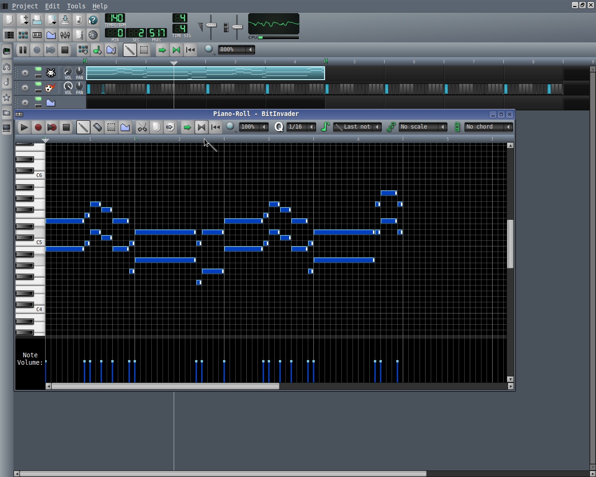Toggle mute on the kicker drum track
The image size is (596, 477).
38,85
